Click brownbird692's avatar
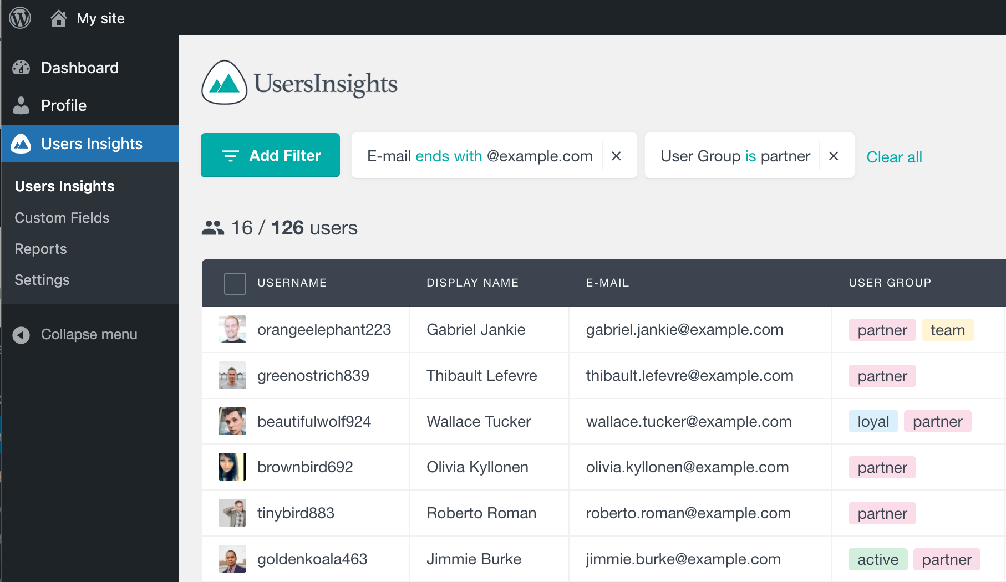1006x582 pixels. tap(232, 467)
